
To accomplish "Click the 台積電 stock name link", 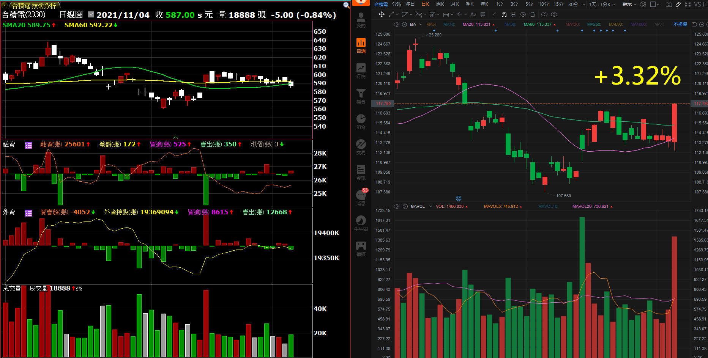I will pos(381,4).
